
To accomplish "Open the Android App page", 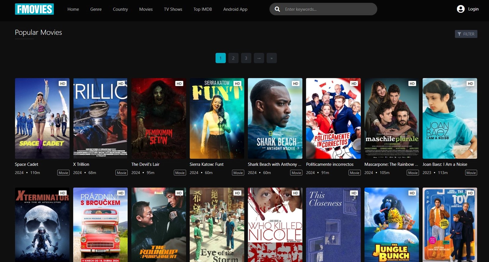I will click(235, 9).
